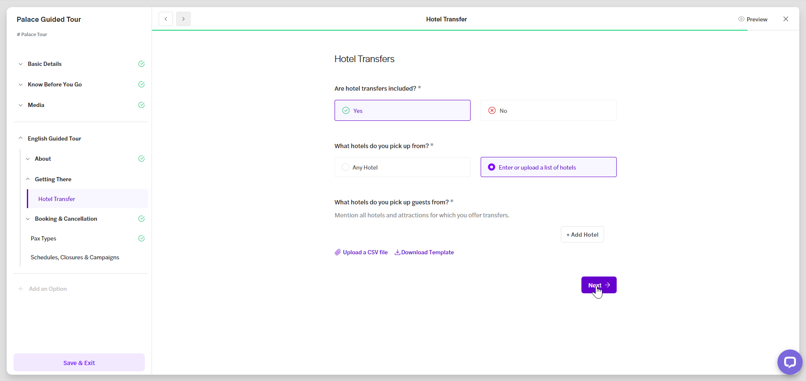Click the plus icon for Add an Option

coord(21,289)
